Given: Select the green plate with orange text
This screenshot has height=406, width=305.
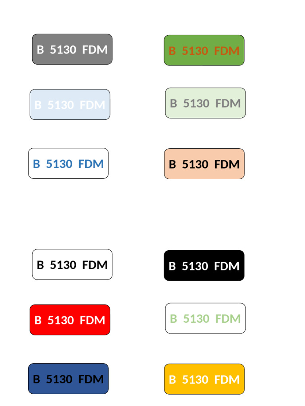Looking at the screenshot, I should tap(204, 50).
